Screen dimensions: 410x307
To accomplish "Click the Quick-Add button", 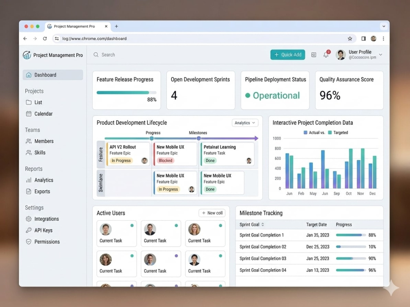I will [288, 55].
